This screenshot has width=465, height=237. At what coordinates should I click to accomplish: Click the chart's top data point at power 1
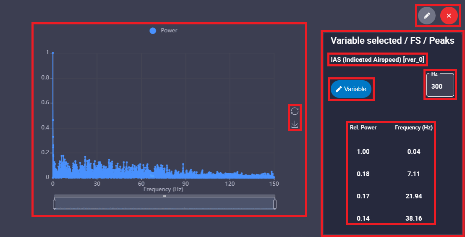click(53, 53)
